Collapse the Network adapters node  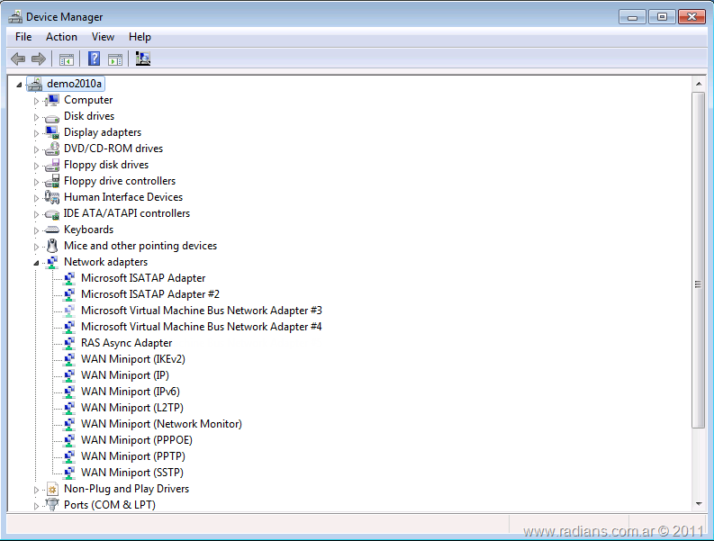(x=37, y=263)
